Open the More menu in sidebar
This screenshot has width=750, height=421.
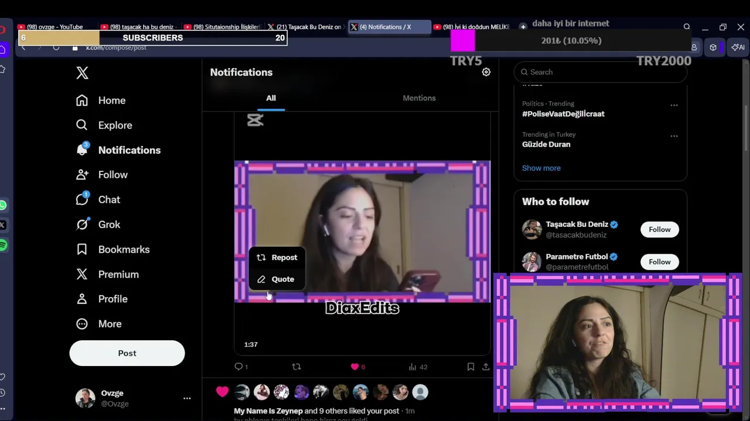(99, 324)
